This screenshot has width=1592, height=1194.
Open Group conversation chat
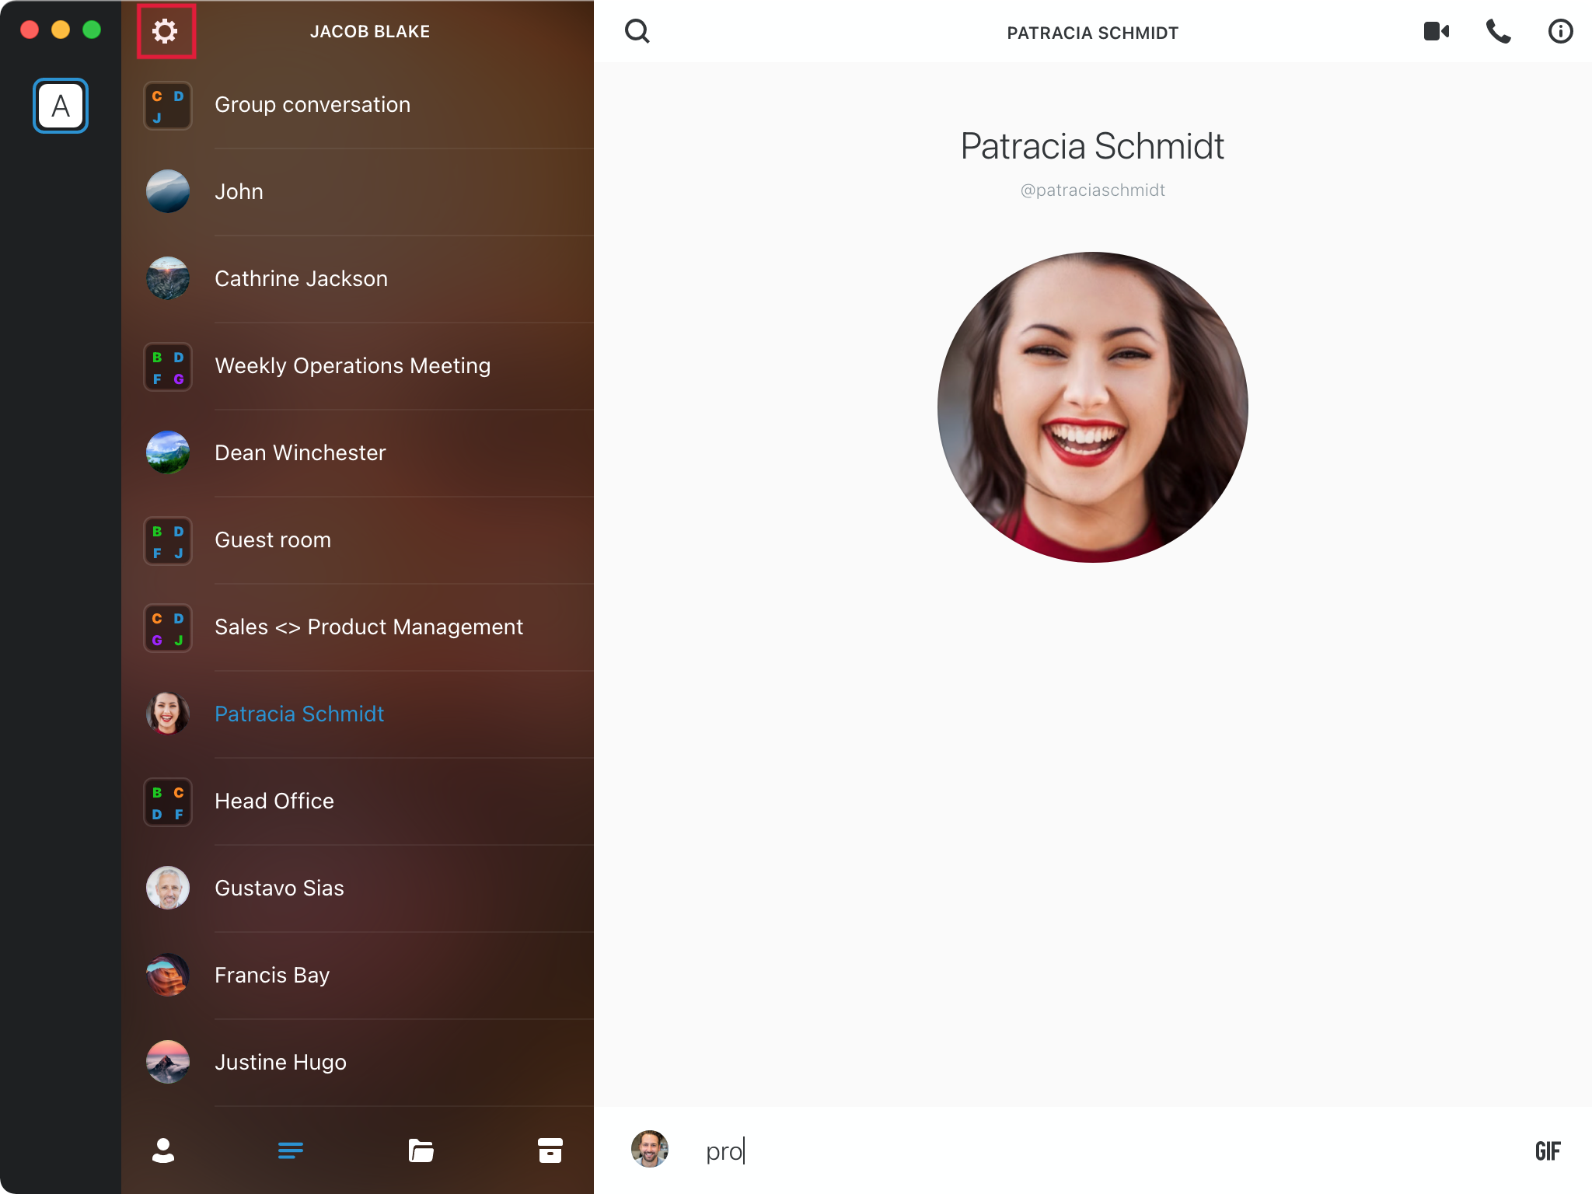point(358,105)
